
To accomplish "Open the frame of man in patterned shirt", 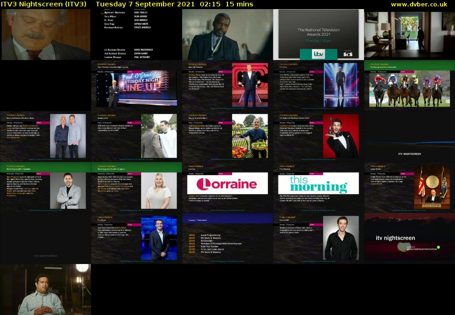I will (45, 290).
